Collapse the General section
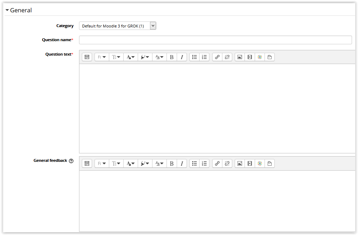 click(19, 10)
